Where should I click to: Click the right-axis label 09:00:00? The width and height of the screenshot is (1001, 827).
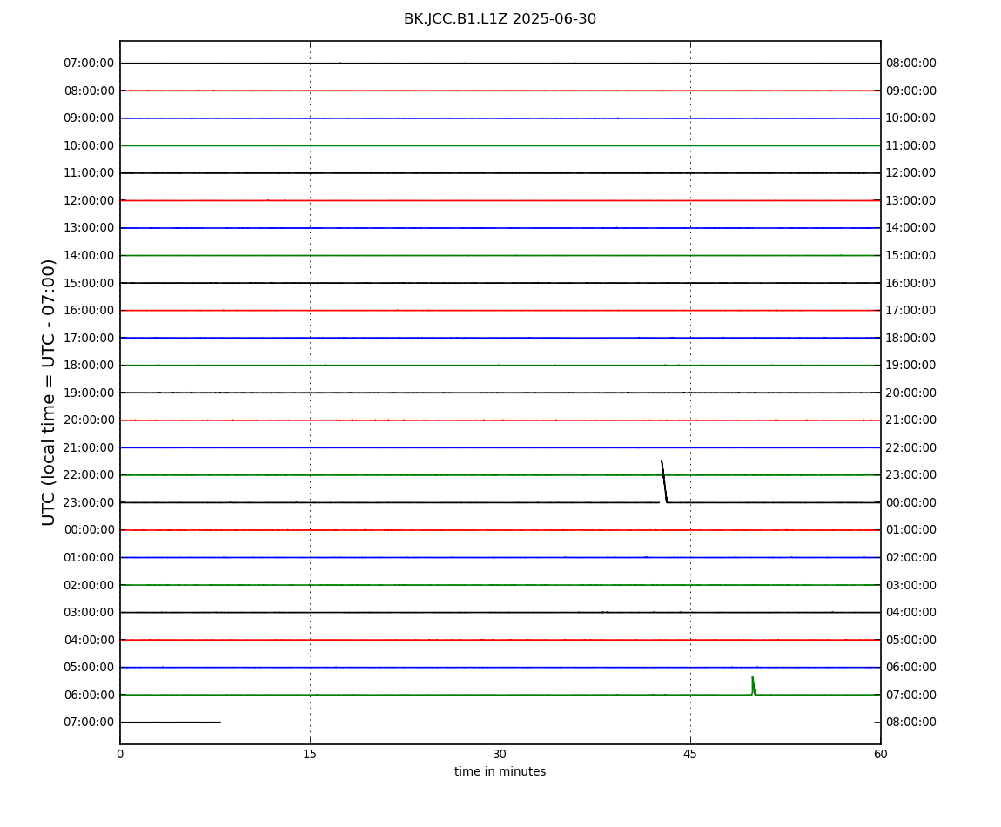pyautogui.click(x=911, y=91)
